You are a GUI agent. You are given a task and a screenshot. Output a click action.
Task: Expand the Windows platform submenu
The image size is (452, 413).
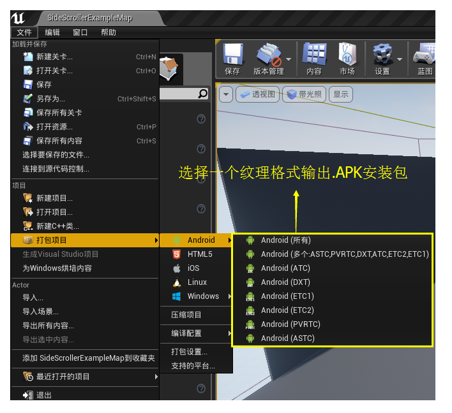[230, 296]
